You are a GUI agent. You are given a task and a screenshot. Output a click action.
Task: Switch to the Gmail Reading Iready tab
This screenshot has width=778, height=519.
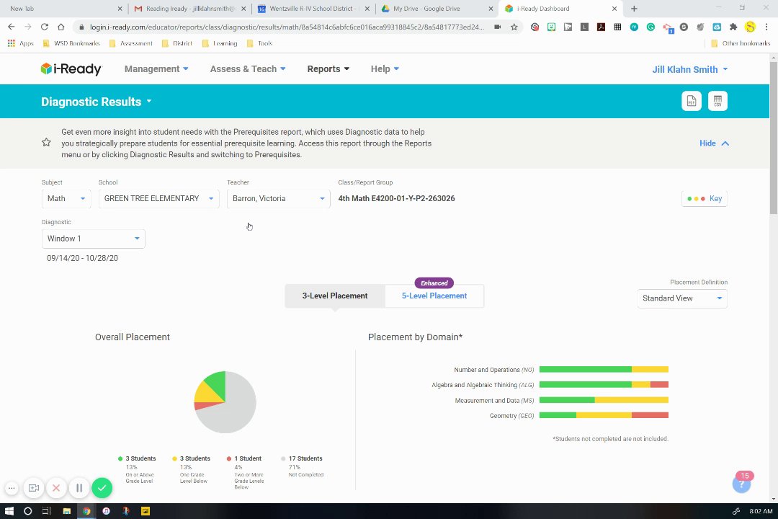point(189,9)
